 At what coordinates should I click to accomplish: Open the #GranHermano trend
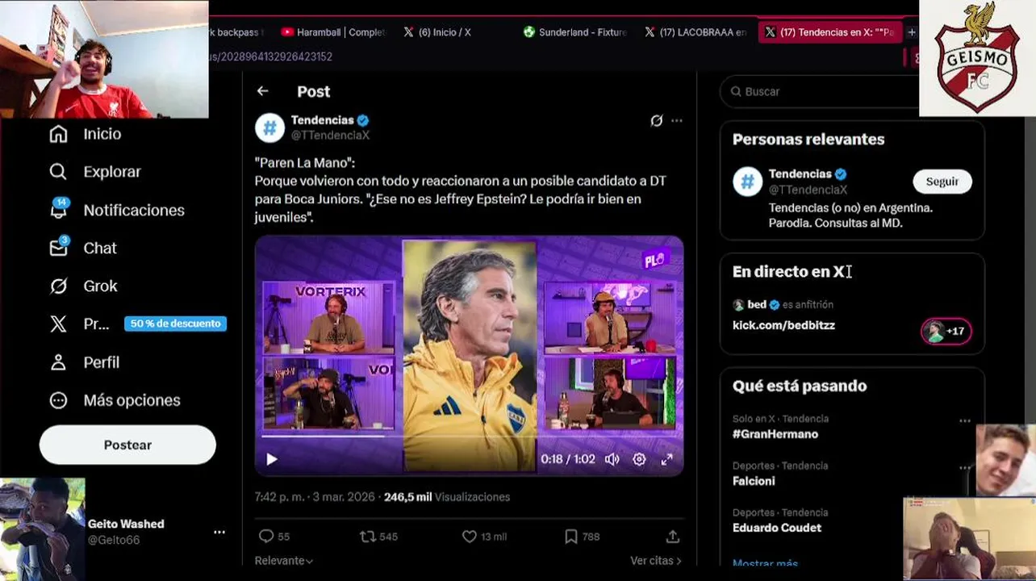click(x=775, y=434)
